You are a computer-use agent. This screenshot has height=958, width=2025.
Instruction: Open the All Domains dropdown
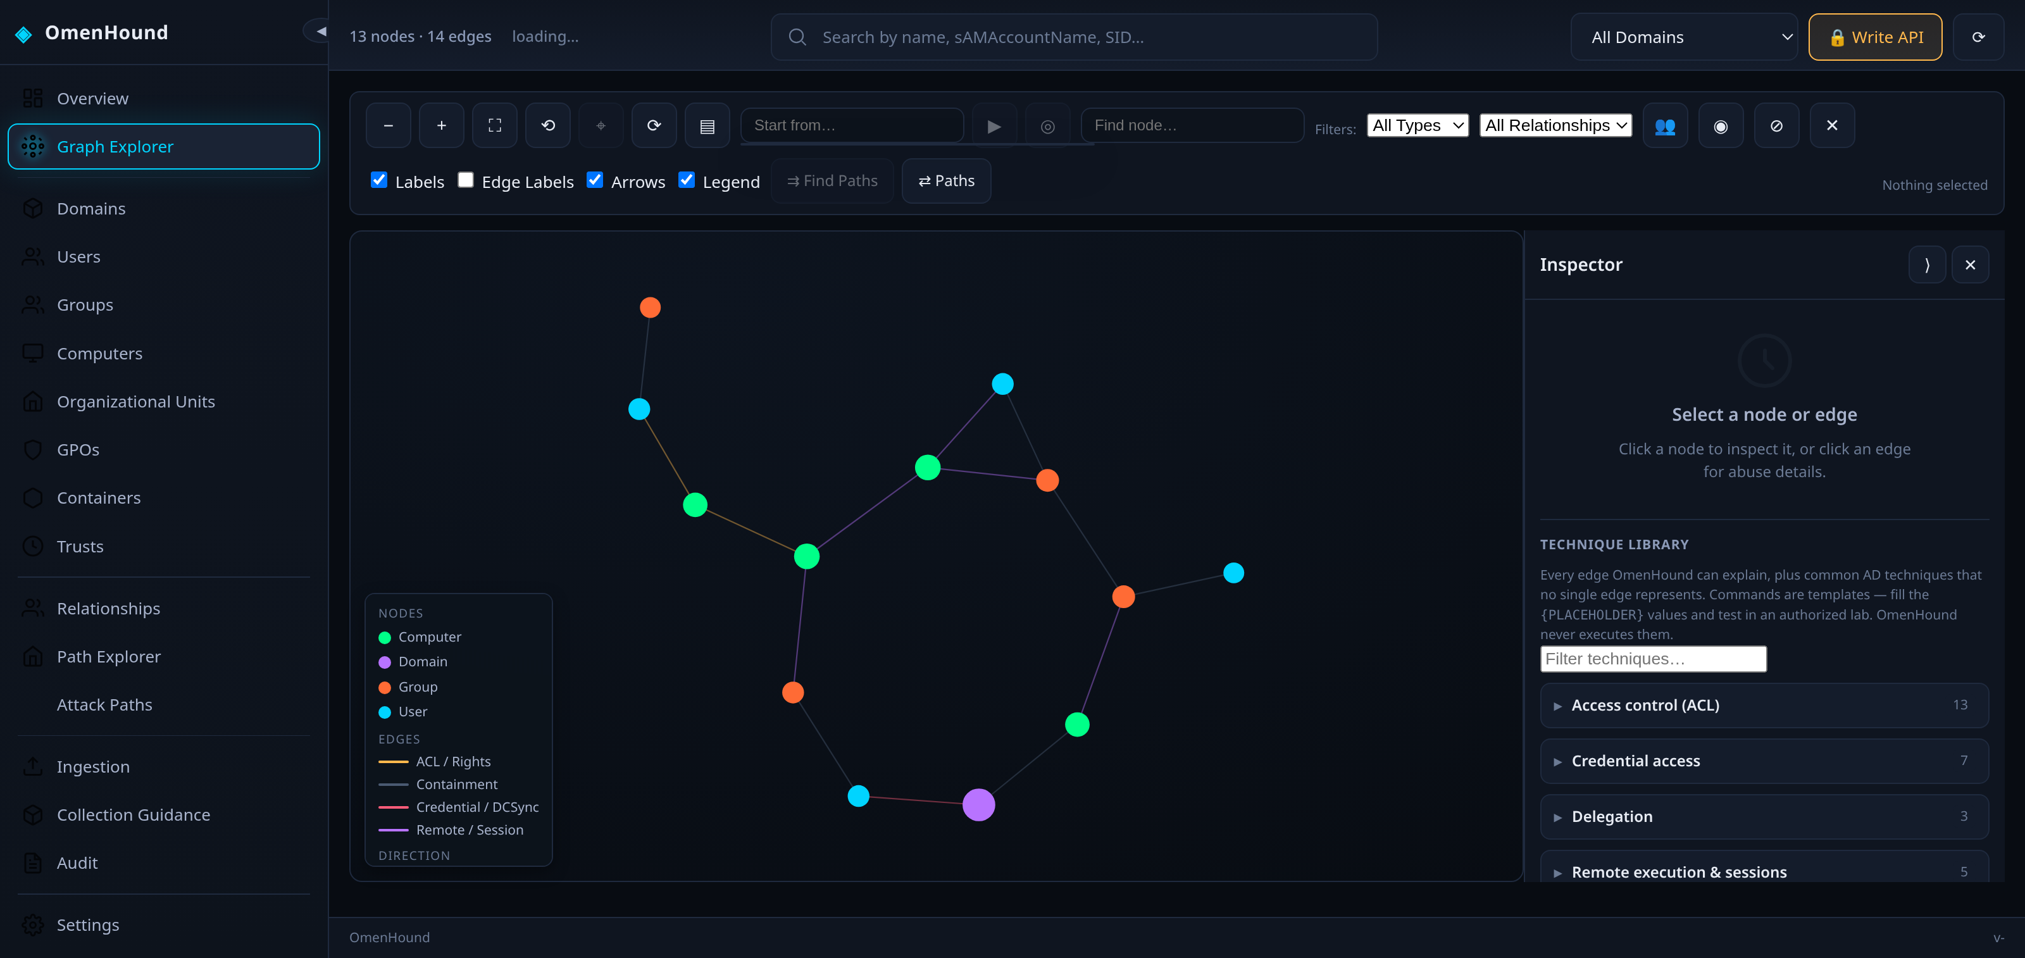coord(1684,37)
